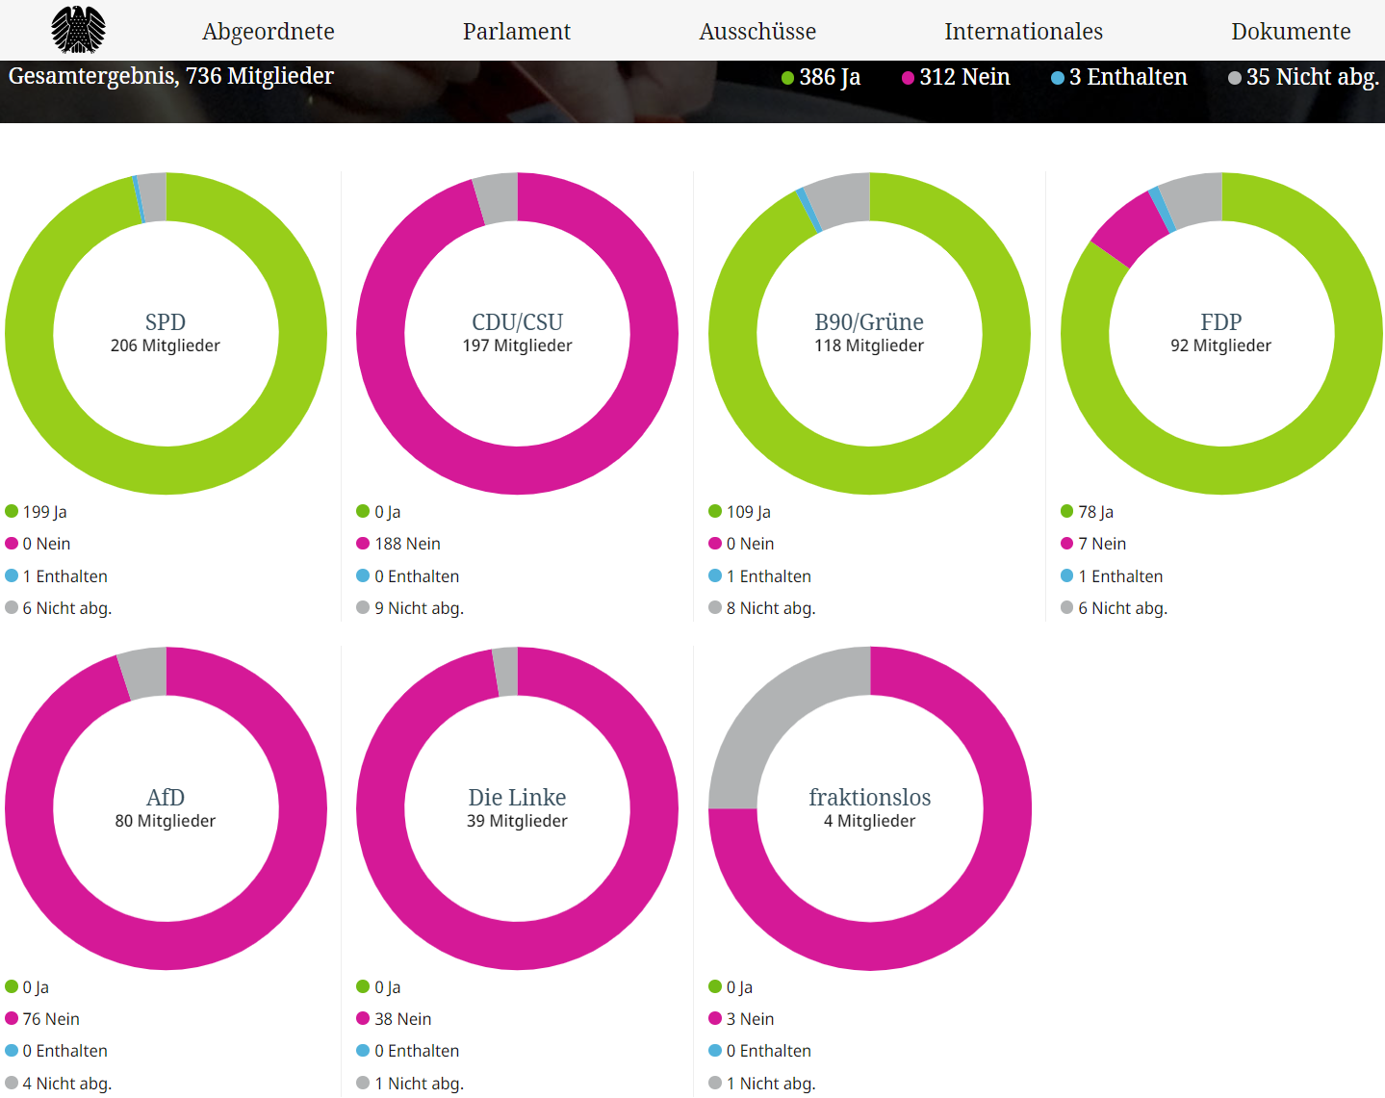Click the '312 Nein' total result

pos(956,77)
